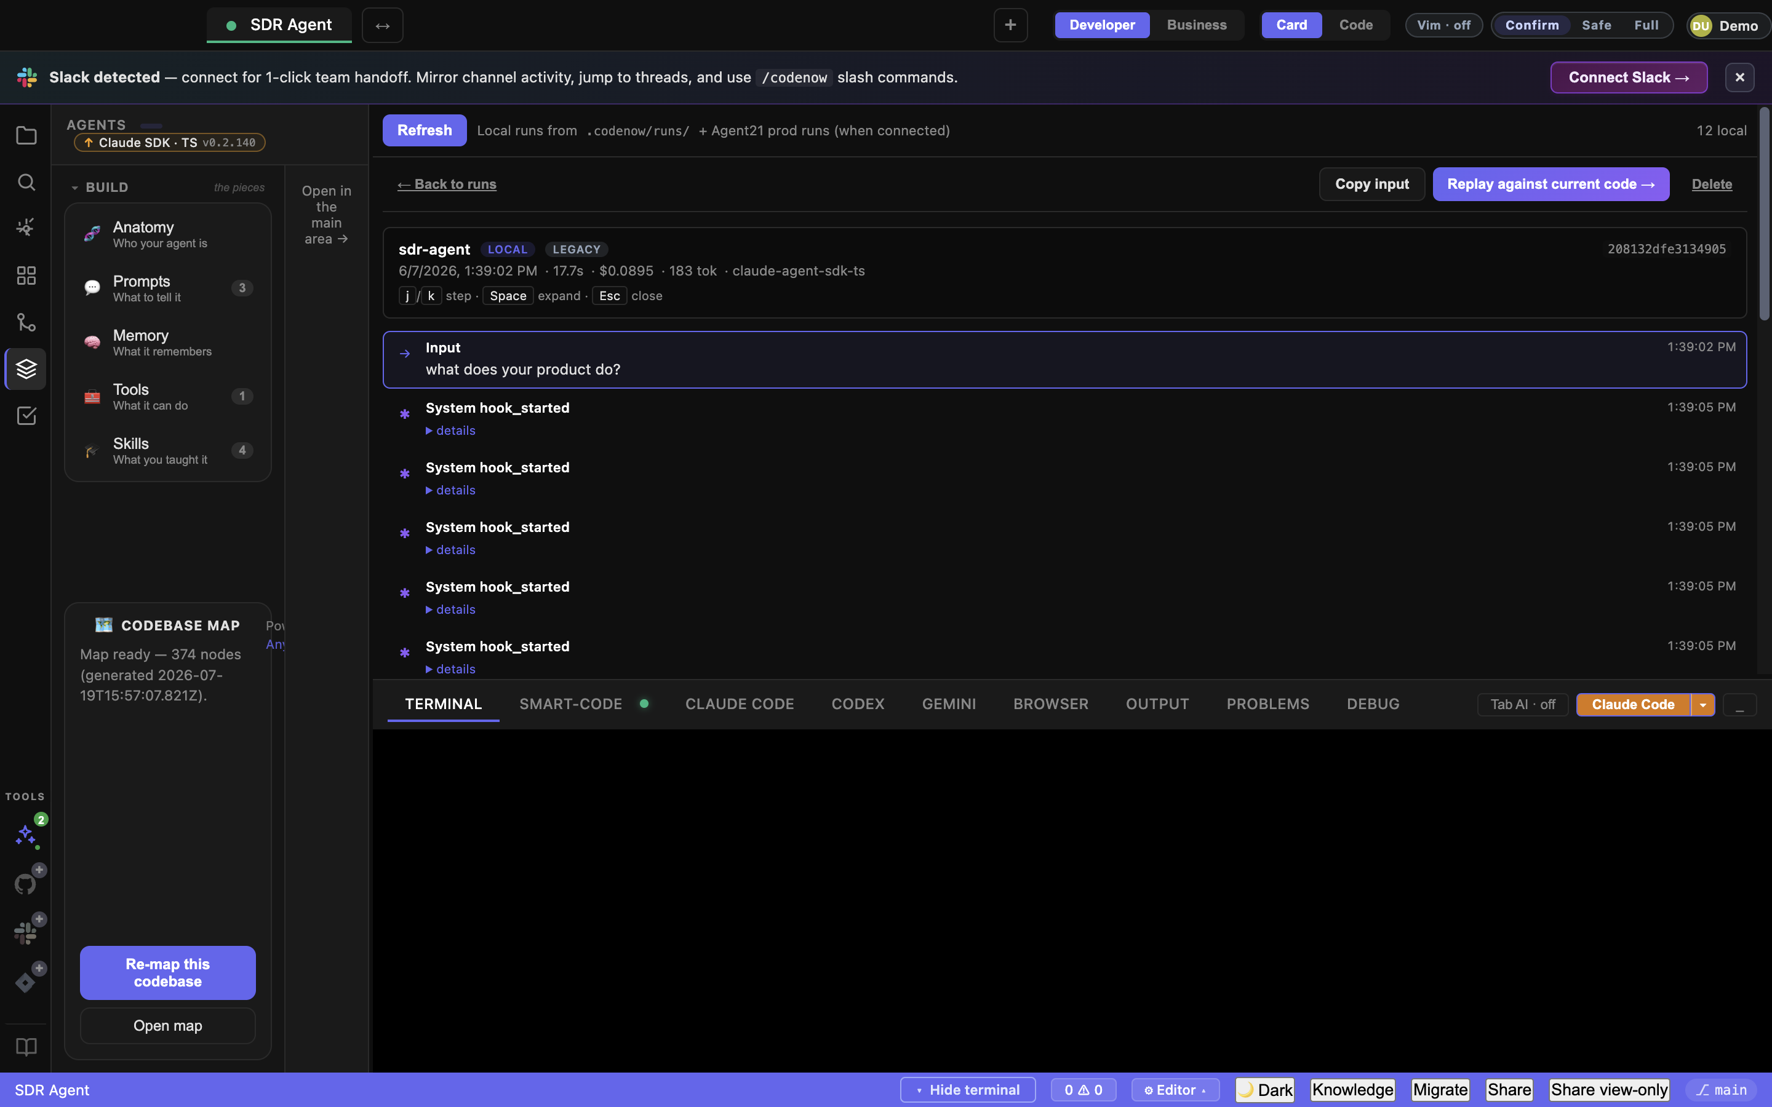Select the Input row 'what does your product do?'

pos(1064,360)
